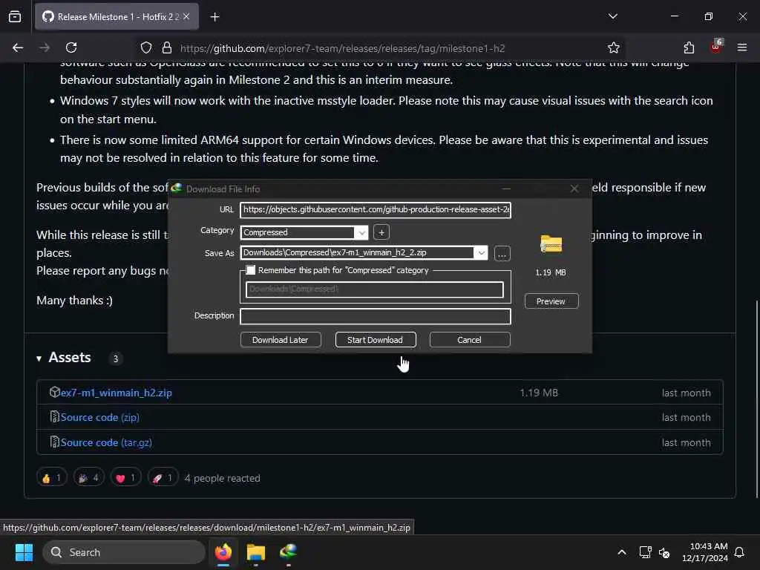This screenshot has height=570, width=760.
Task: Click the 4 people reacted text
Action: click(x=223, y=478)
